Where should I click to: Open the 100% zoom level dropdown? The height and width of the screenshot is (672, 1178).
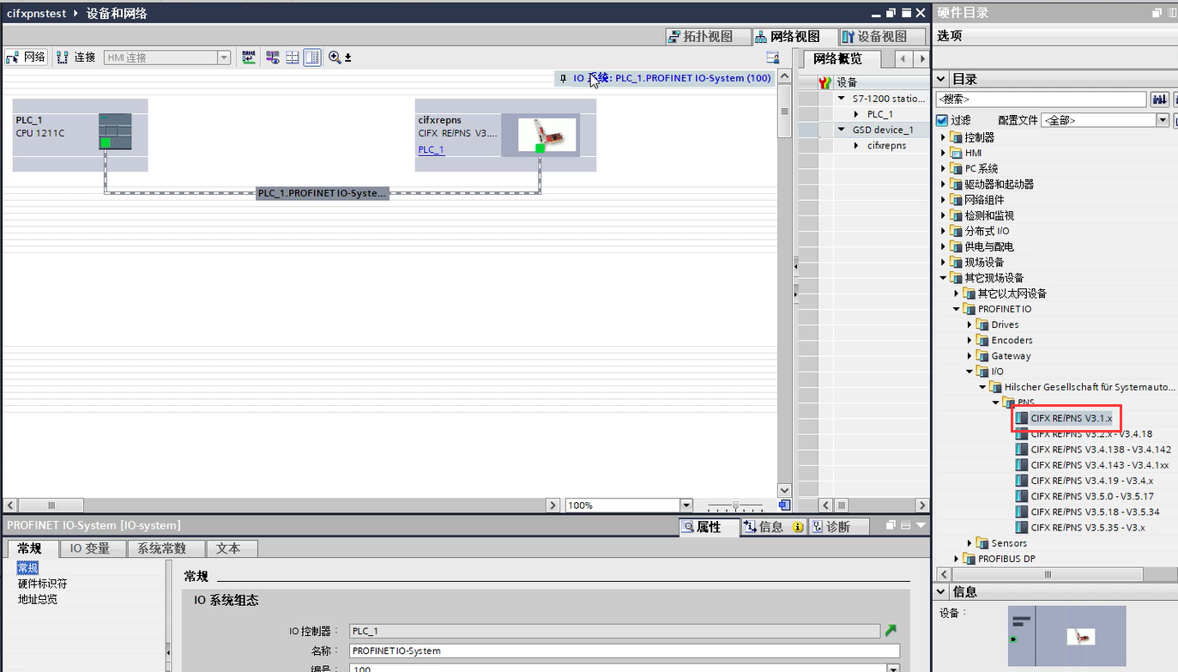[x=686, y=506]
